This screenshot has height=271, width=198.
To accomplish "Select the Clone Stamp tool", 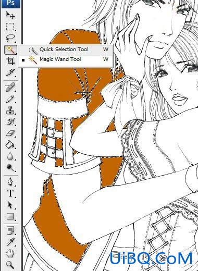I will [10, 110].
